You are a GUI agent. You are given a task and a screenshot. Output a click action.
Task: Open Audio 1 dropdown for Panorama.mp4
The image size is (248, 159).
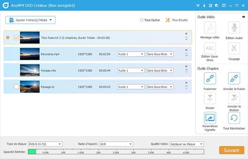point(131,54)
